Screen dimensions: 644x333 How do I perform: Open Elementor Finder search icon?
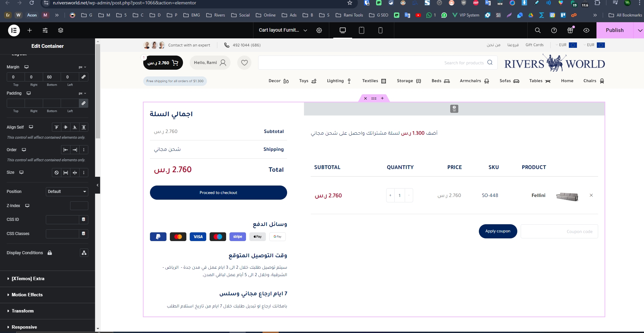[538, 30]
